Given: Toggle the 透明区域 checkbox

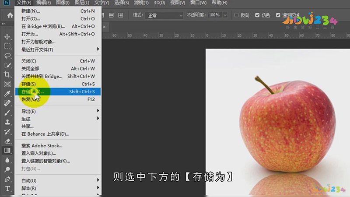Looking at the screenshot, I should pos(278,15).
